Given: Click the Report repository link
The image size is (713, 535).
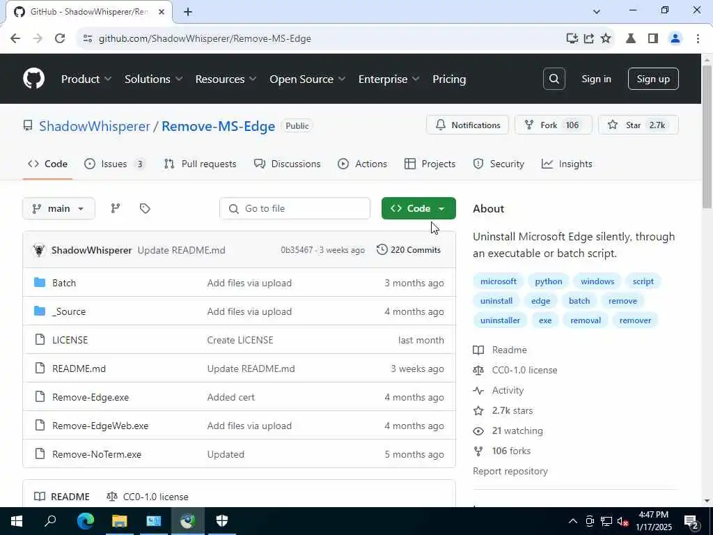Looking at the screenshot, I should [x=510, y=471].
